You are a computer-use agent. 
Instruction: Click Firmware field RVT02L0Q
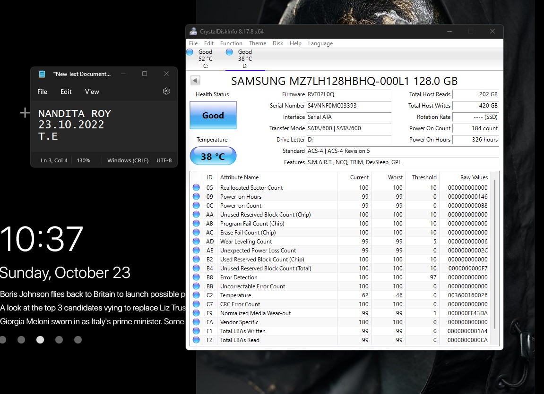click(349, 94)
